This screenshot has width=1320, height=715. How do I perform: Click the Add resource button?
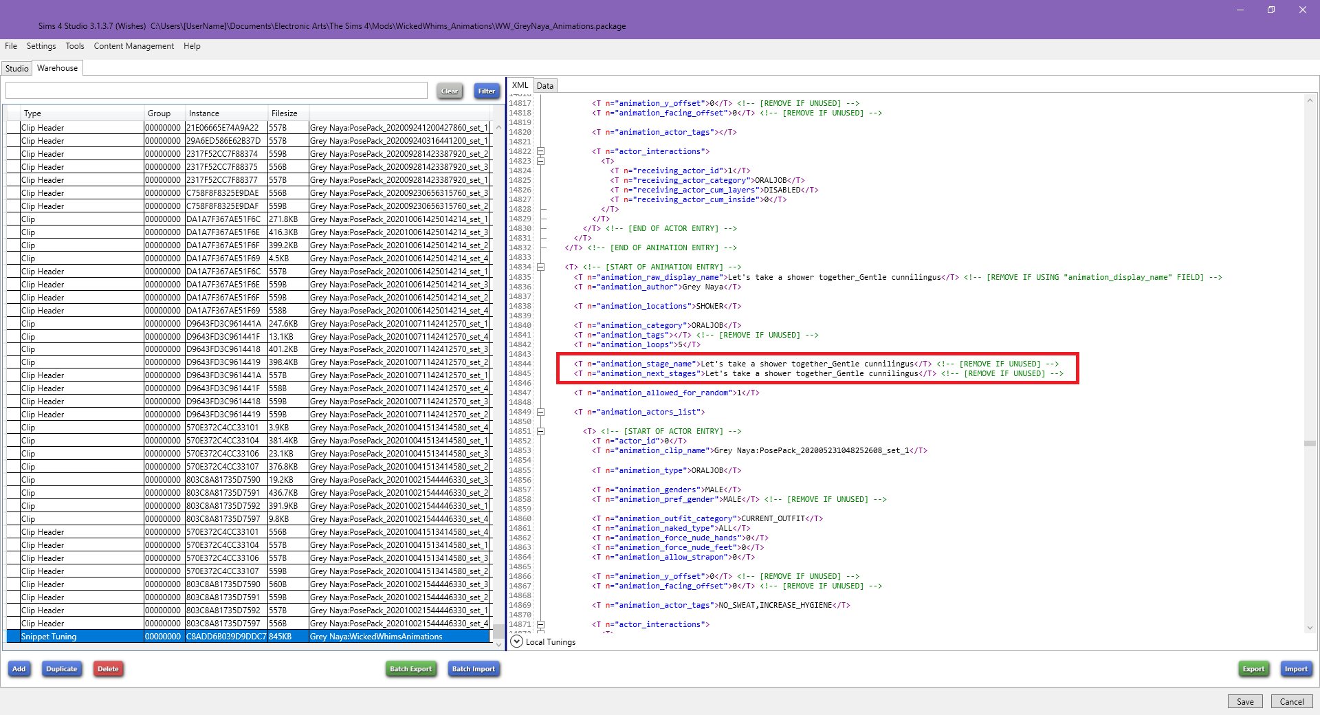click(19, 669)
